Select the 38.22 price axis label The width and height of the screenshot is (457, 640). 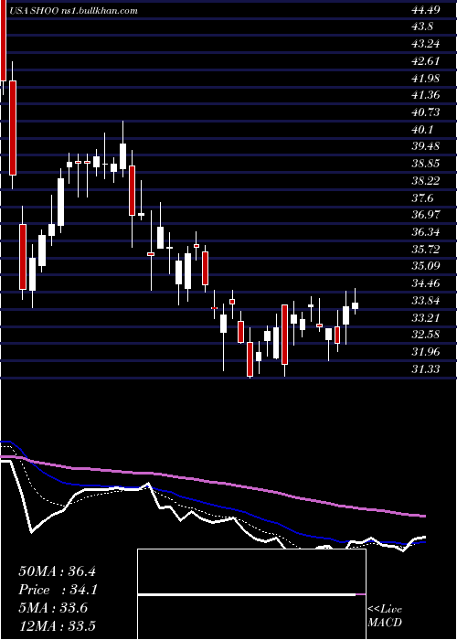click(x=426, y=181)
